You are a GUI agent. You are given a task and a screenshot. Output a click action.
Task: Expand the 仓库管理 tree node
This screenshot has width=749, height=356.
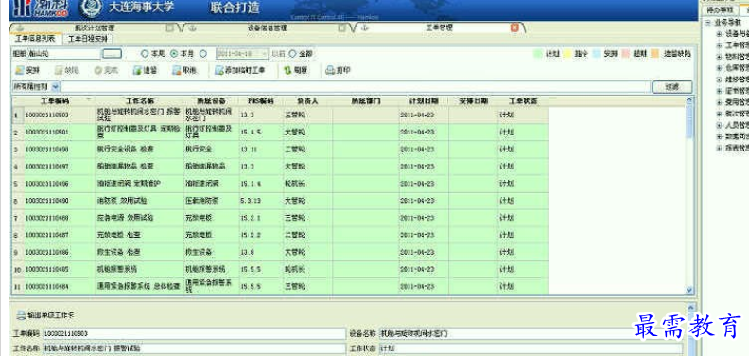719,68
